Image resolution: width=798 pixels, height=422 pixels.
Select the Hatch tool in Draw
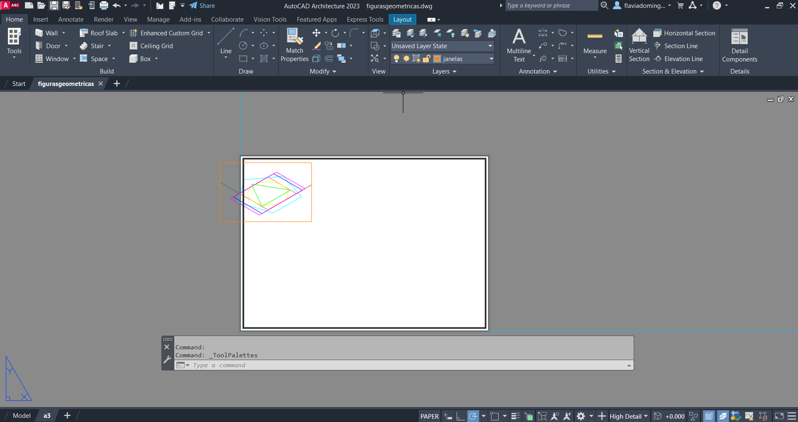point(264,59)
